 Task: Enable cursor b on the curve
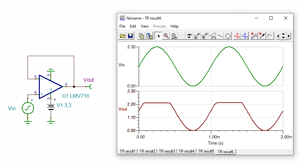point(245,36)
